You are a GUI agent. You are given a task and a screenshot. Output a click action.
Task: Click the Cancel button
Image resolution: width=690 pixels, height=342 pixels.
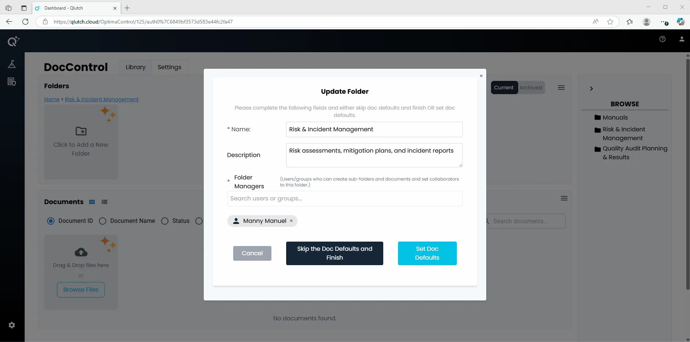[x=252, y=253]
